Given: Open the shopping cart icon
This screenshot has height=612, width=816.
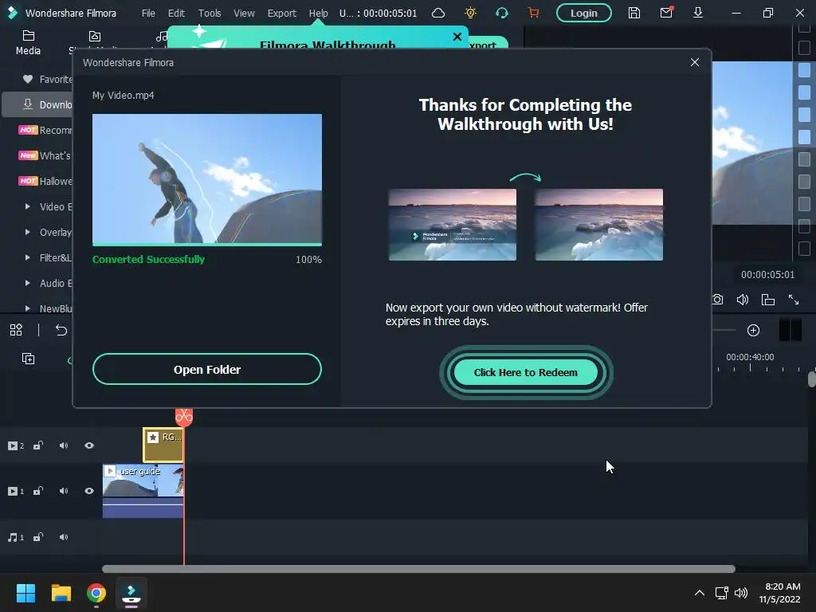Looking at the screenshot, I should pyautogui.click(x=533, y=13).
